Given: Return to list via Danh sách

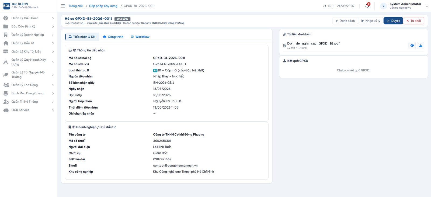Looking at the screenshot, I should tap(345, 21).
